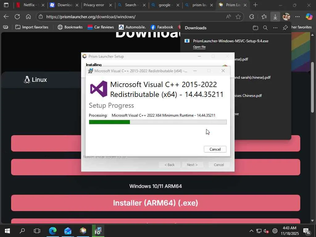Open network icon in system tray
Viewport: 316px width, 237px height.
259,231
